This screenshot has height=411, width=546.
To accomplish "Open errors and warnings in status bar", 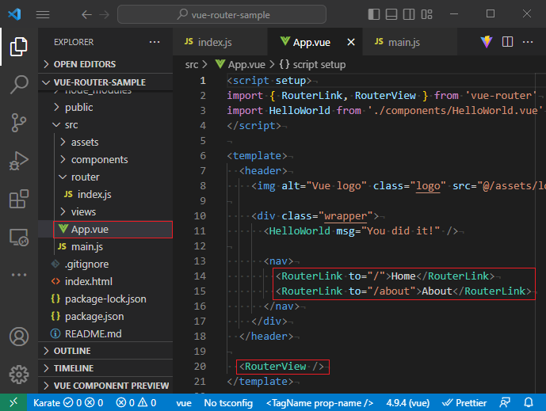I will coord(136,402).
